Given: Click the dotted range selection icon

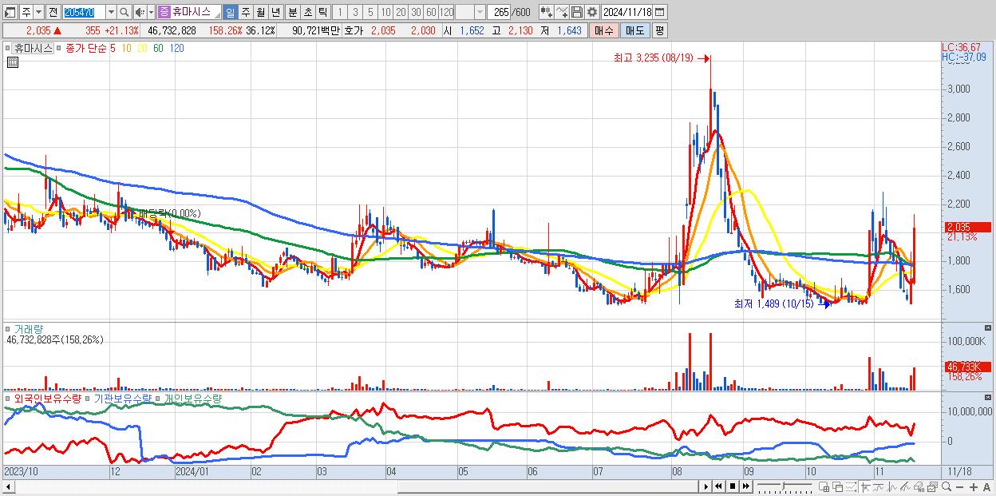Looking at the screenshot, I should tap(851, 487).
